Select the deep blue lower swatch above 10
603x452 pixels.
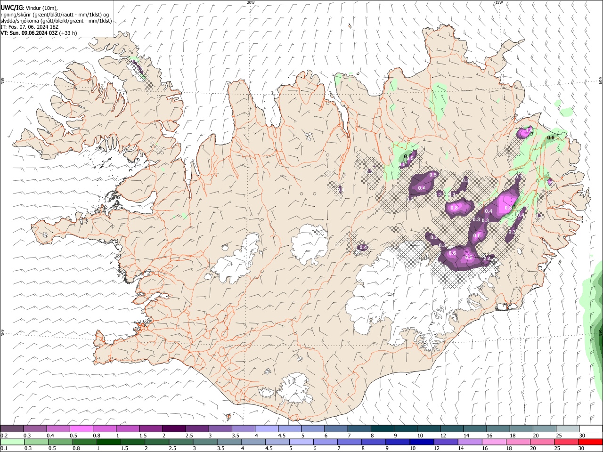pyautogui.click(x=421, y=442)
